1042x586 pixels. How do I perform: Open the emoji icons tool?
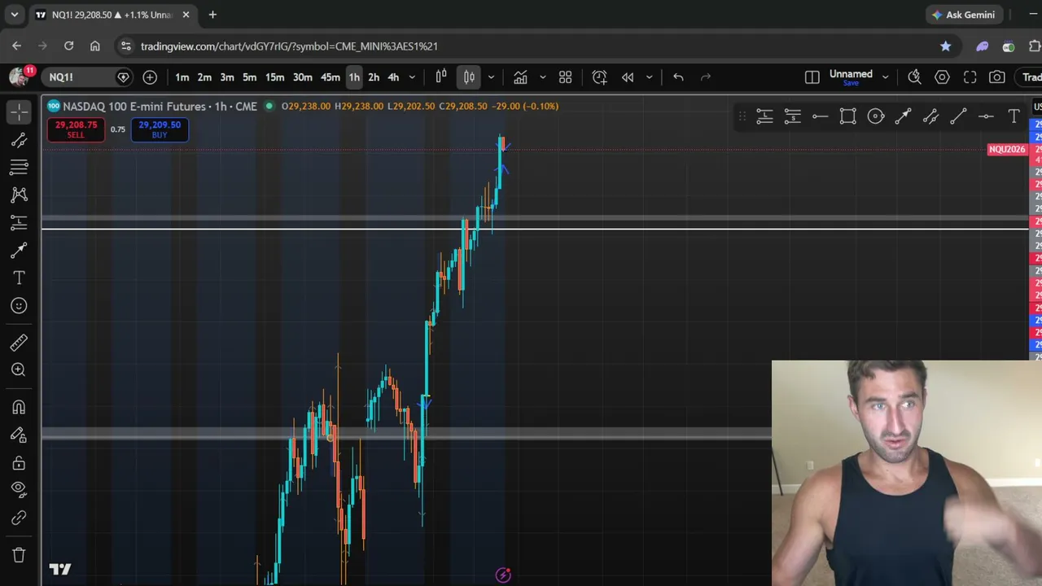point(19,306)
